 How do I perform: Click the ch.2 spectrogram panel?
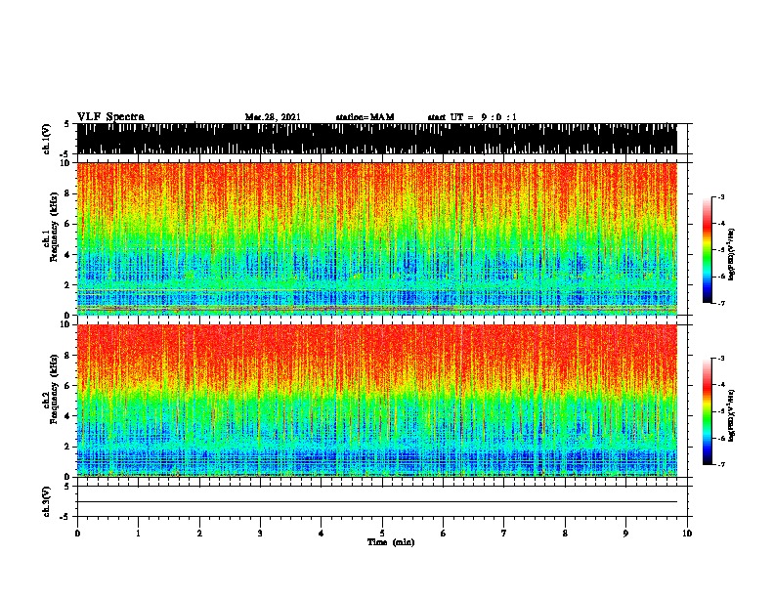377,401
